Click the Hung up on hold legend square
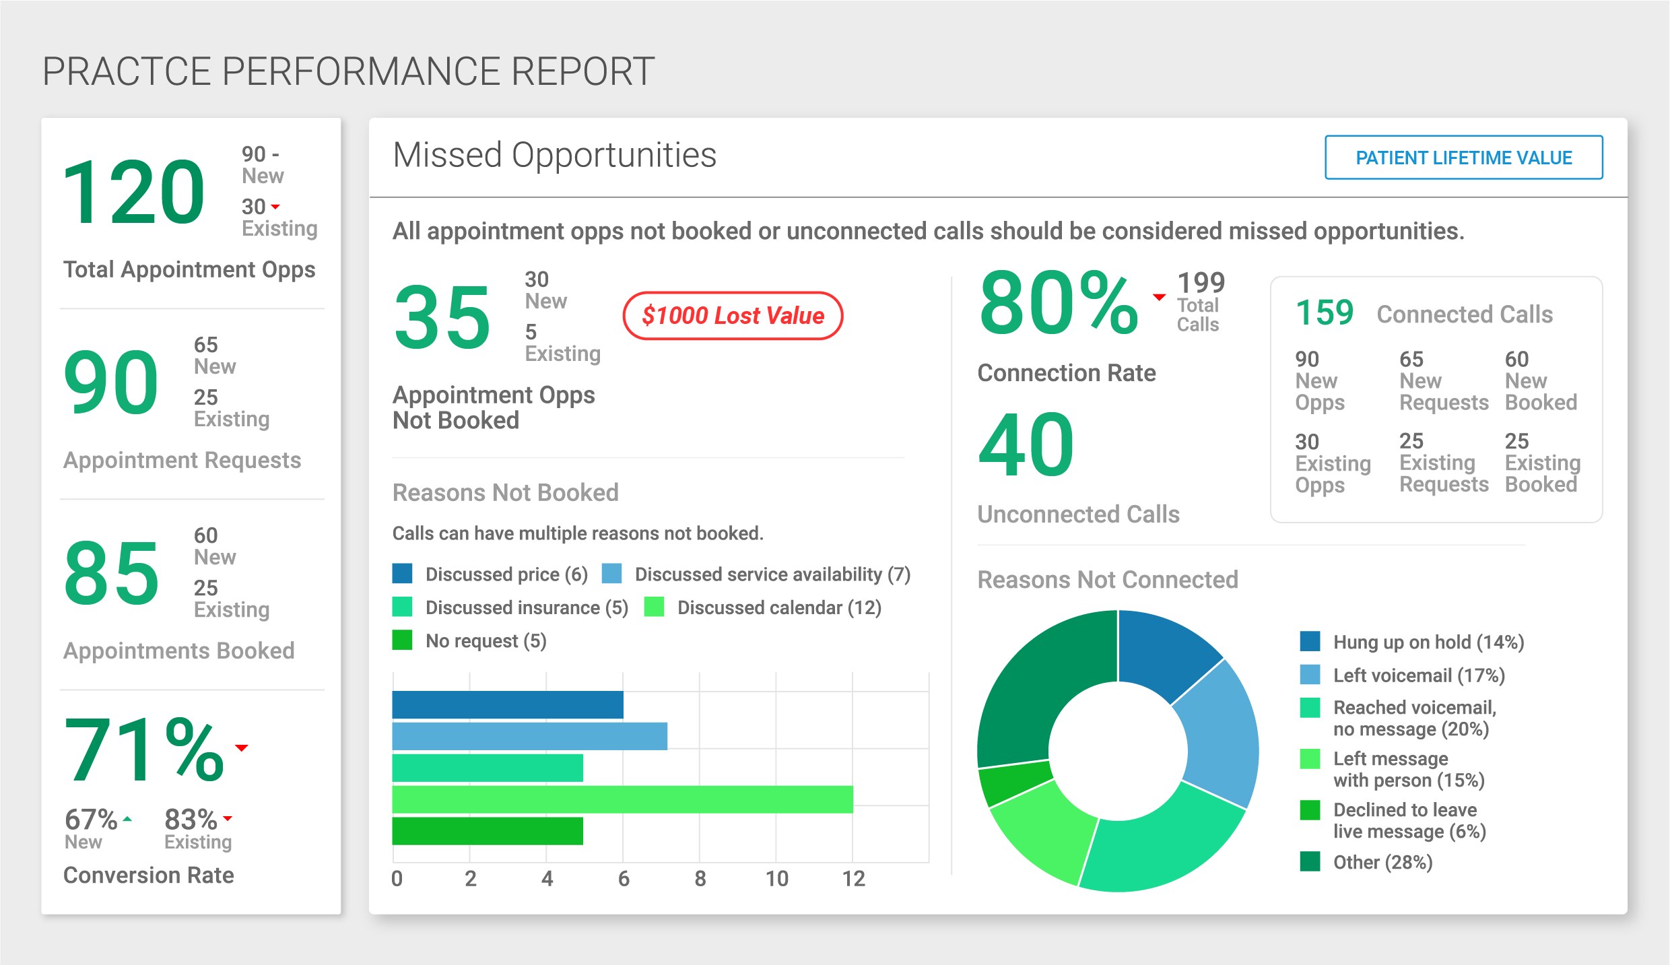Screen dimensions: 1670x965 1309,642
